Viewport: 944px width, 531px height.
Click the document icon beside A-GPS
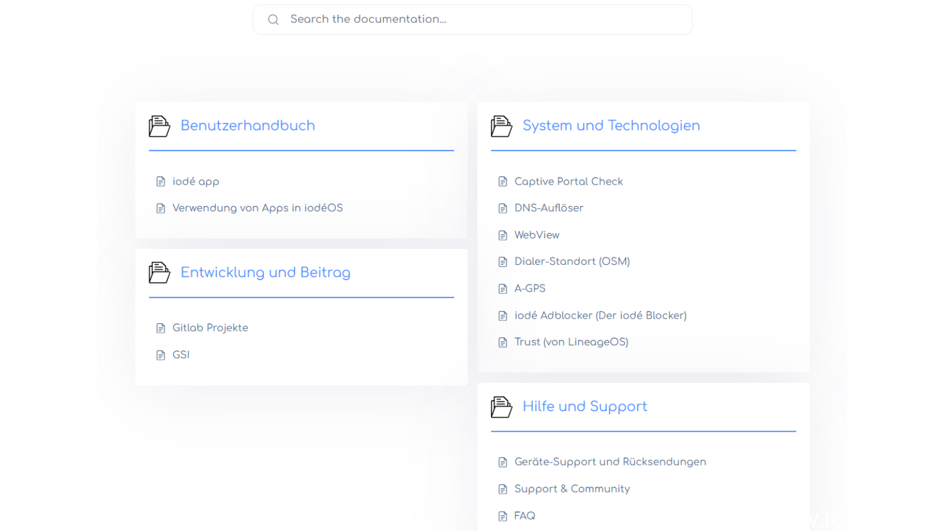(503, 289)
